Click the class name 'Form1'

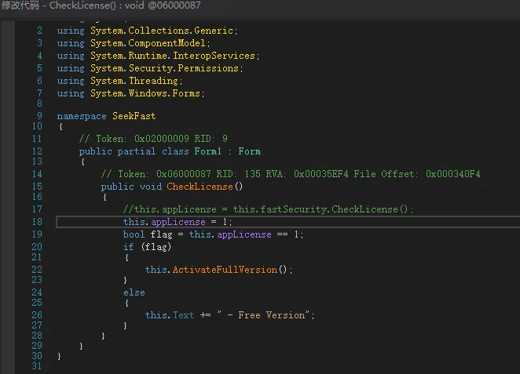(x=207, y=151)
